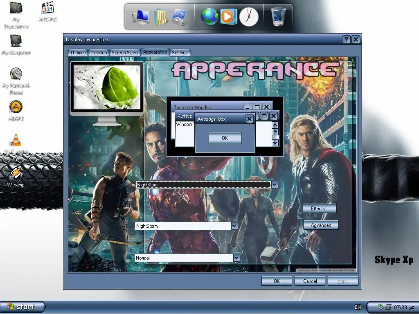Click the Message Box title text
Image resolution: width=419 pixels, height=314 pixels.
click(x=212, y=119)
